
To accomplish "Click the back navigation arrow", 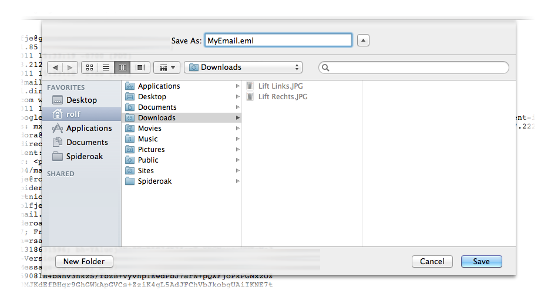I will (x=55, y=68).
